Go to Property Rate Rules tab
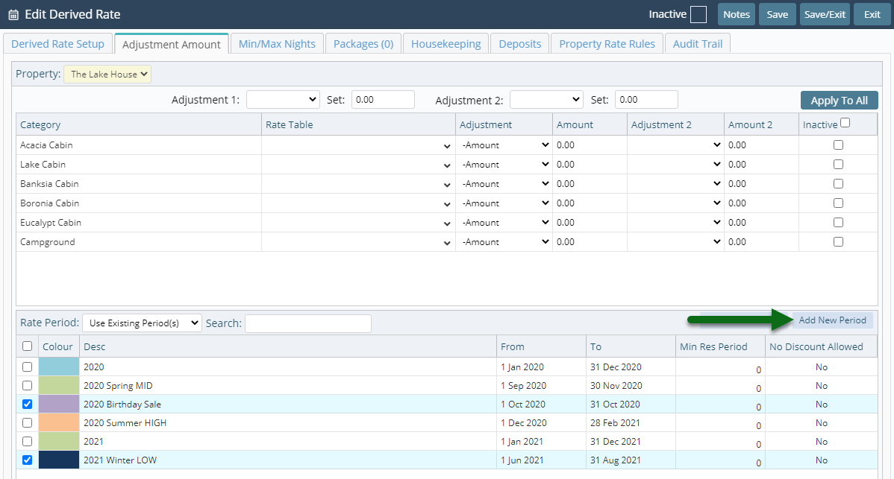The image size is (894, 479). tap(607, 44)
